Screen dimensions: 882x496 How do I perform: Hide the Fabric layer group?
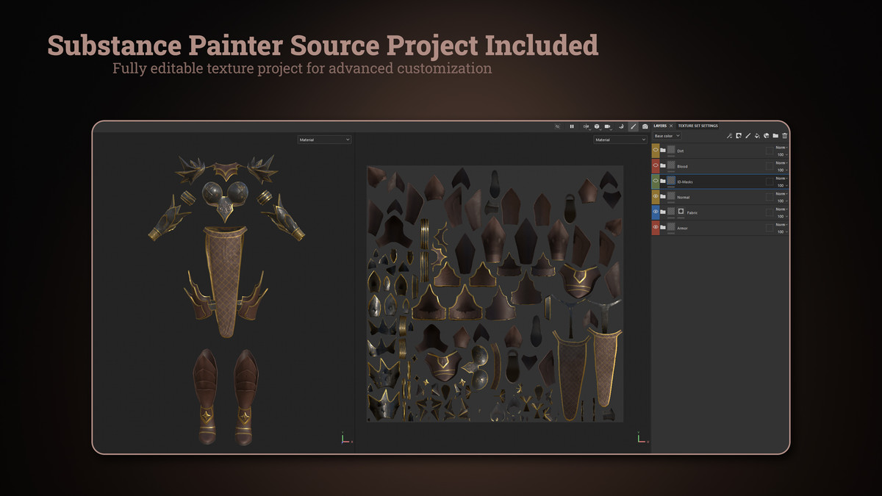656,212
